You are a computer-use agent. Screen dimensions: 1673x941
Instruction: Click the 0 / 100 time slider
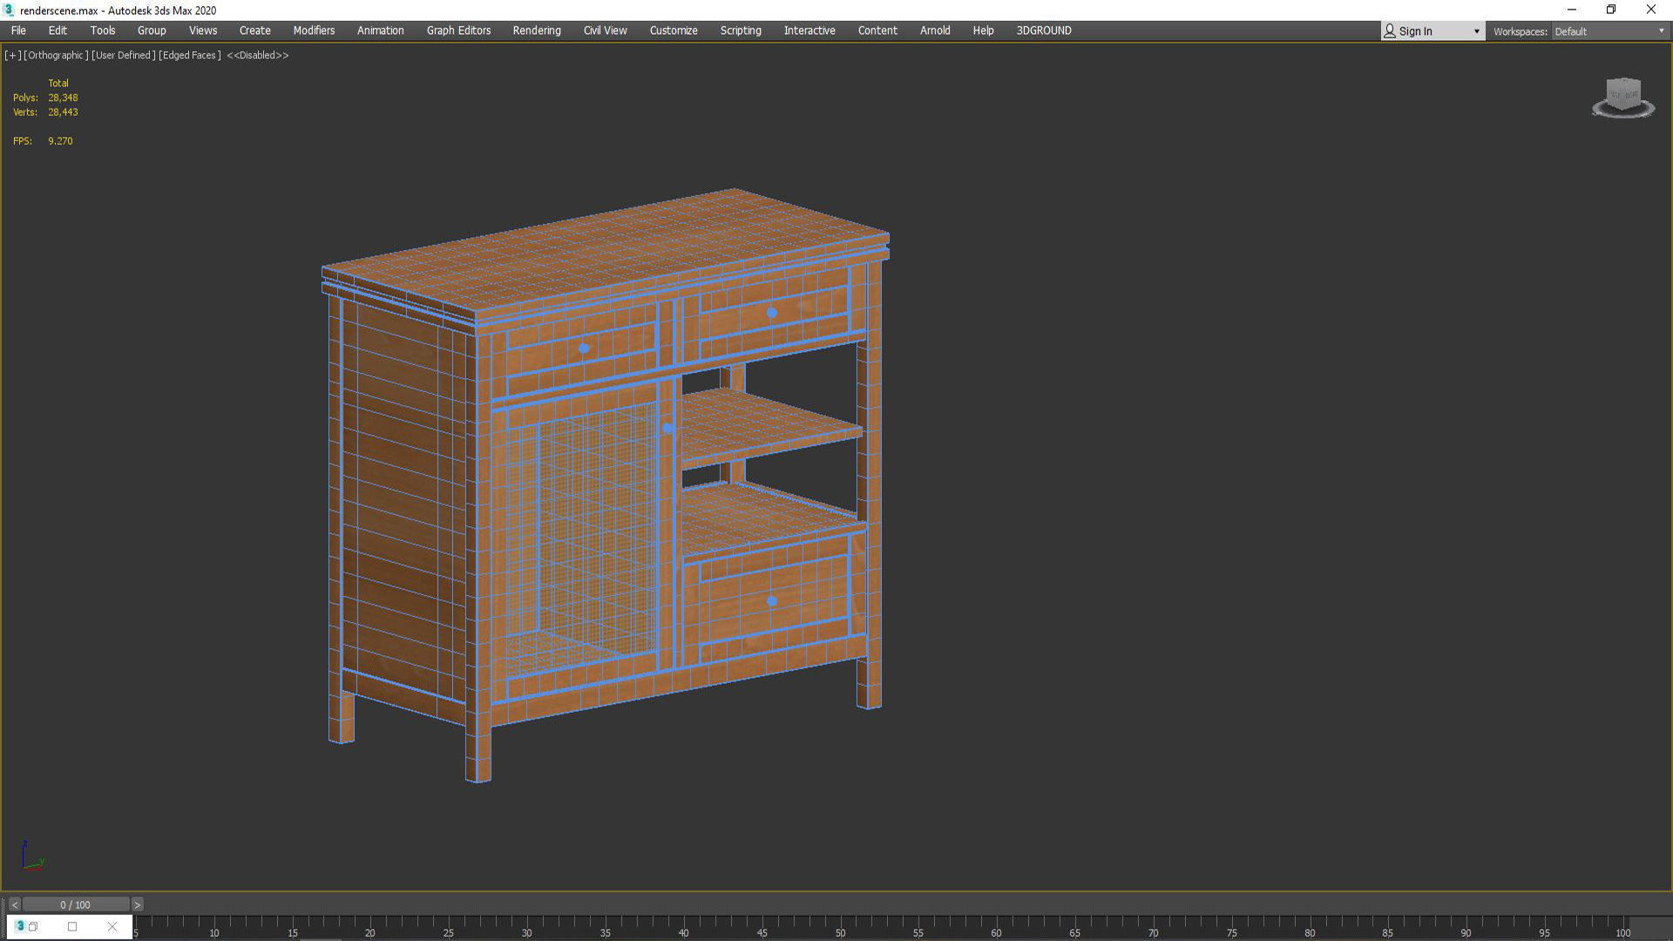[x=76, y=904]
